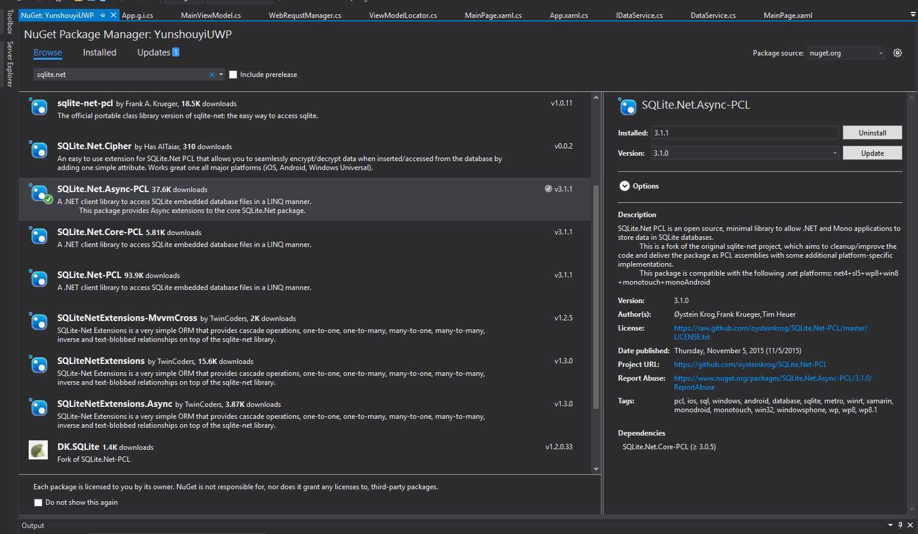The height and width of the screenshot is (534, 918).
Task: Click the SQLite.Net.Core-PCL package icon
Action: click(x=39, y=236)
